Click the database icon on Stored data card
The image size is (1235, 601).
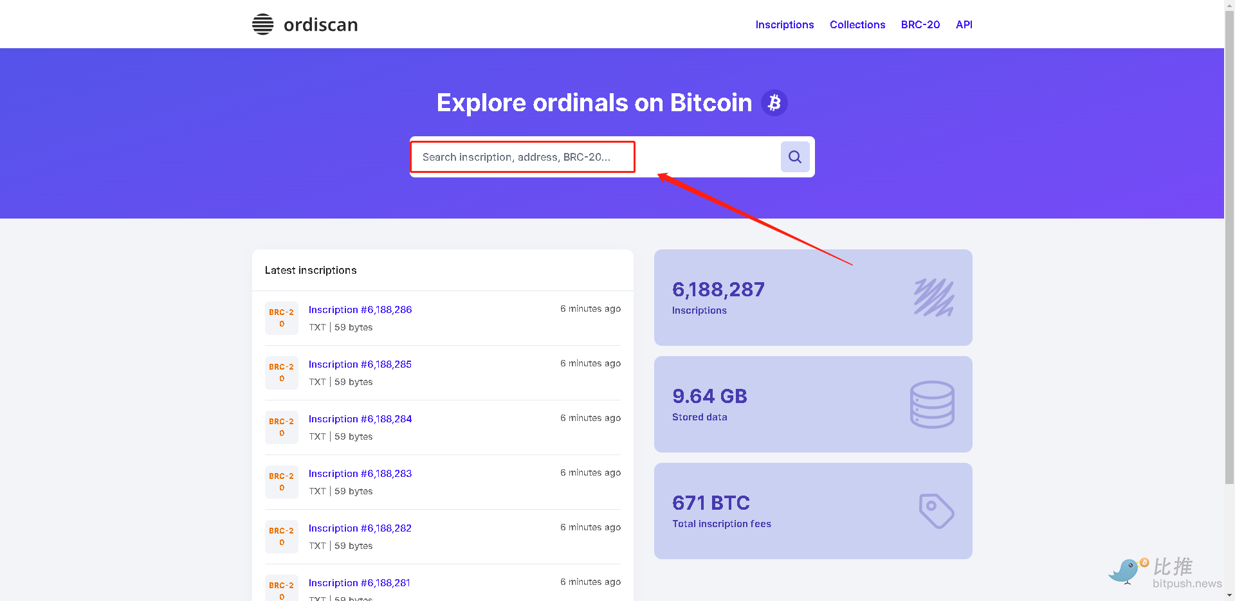(932, 404)
